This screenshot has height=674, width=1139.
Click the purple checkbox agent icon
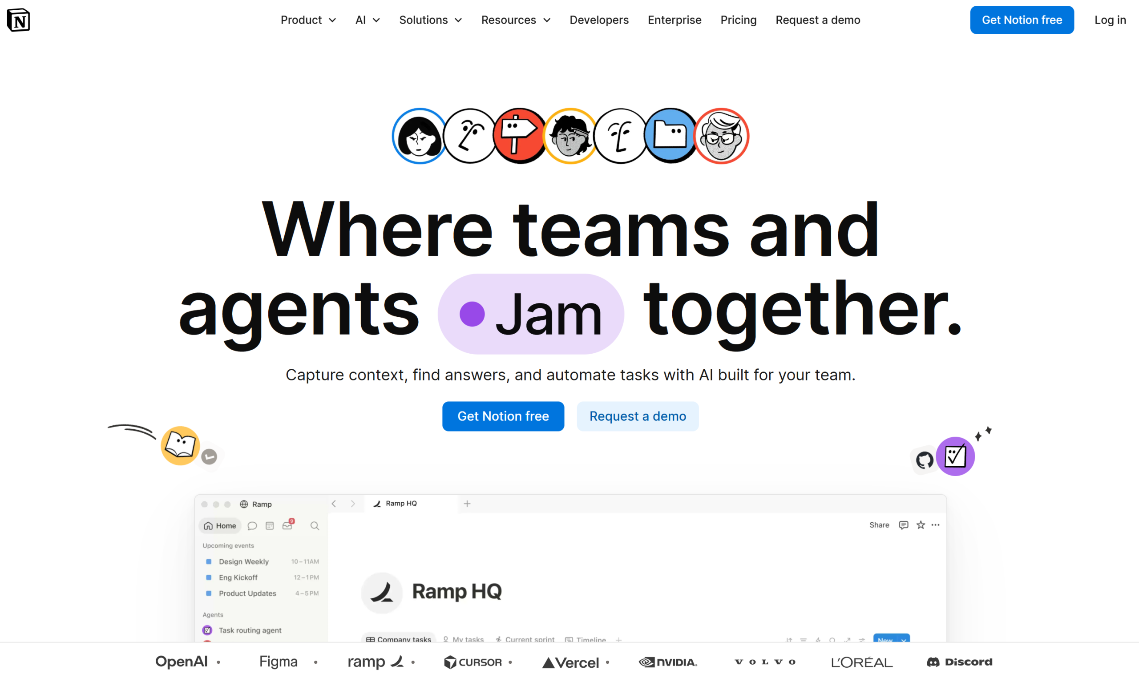[x=955, y=456]
